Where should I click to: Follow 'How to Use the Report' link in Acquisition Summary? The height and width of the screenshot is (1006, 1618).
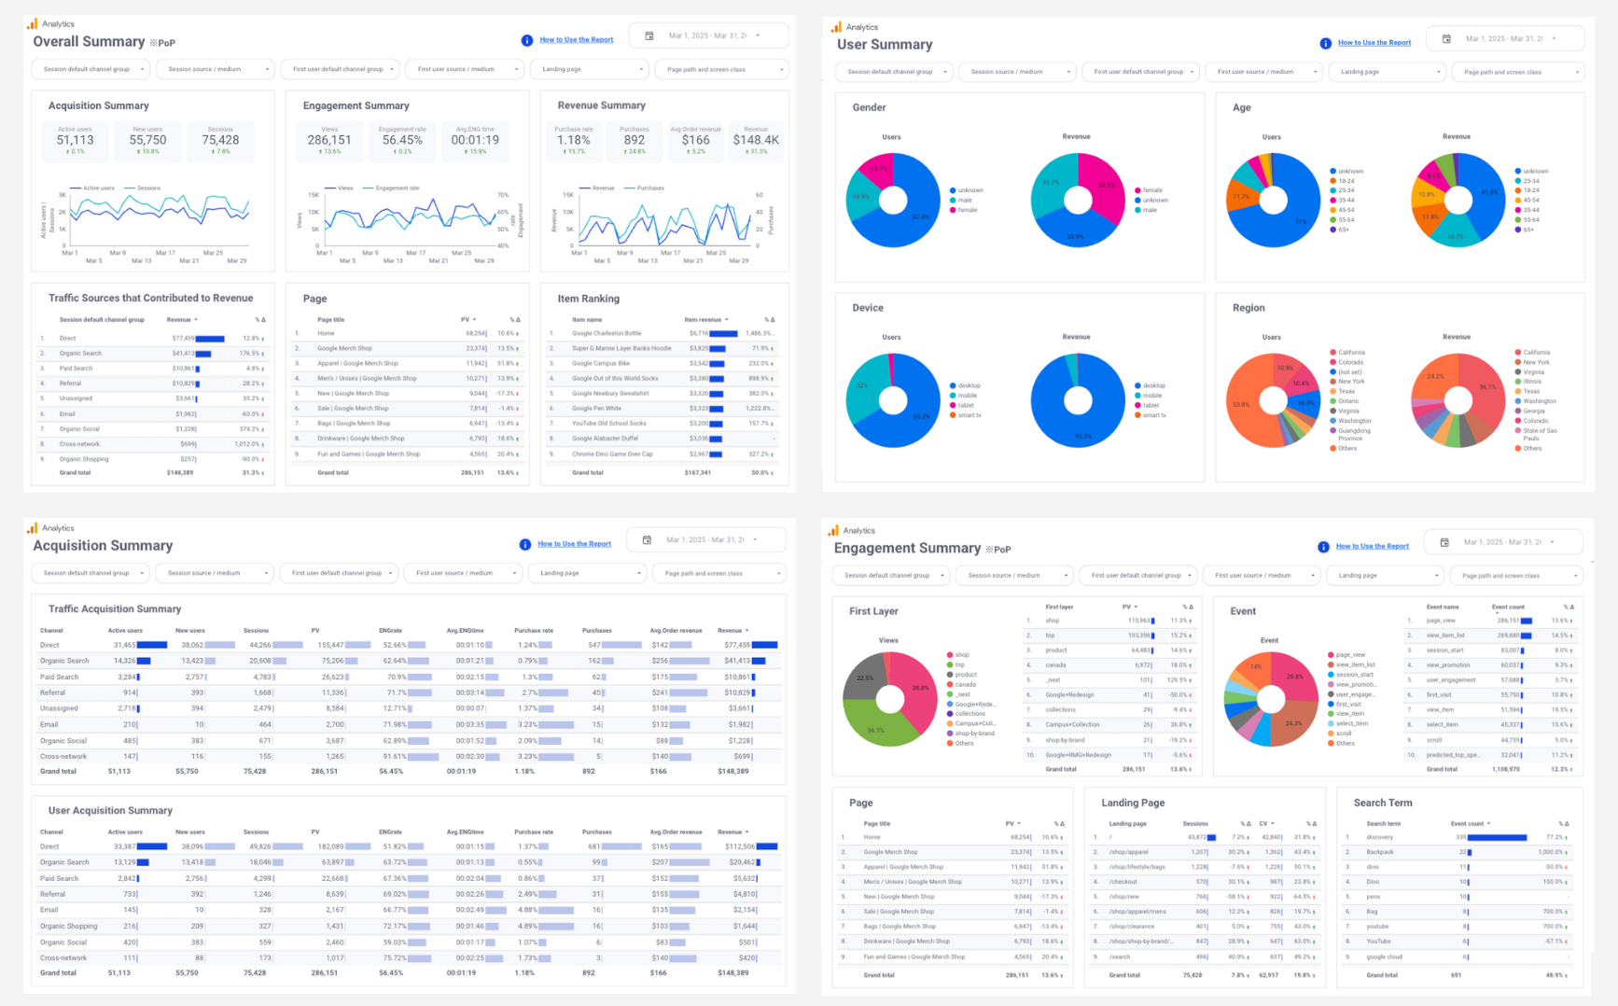tap(574, 544)
